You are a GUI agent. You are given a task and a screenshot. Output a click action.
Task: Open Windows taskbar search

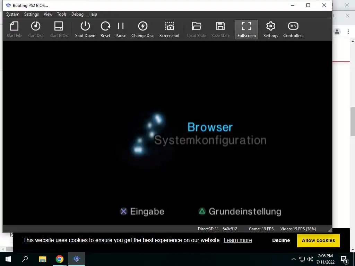pyautogui.click(x=25, y=259)
